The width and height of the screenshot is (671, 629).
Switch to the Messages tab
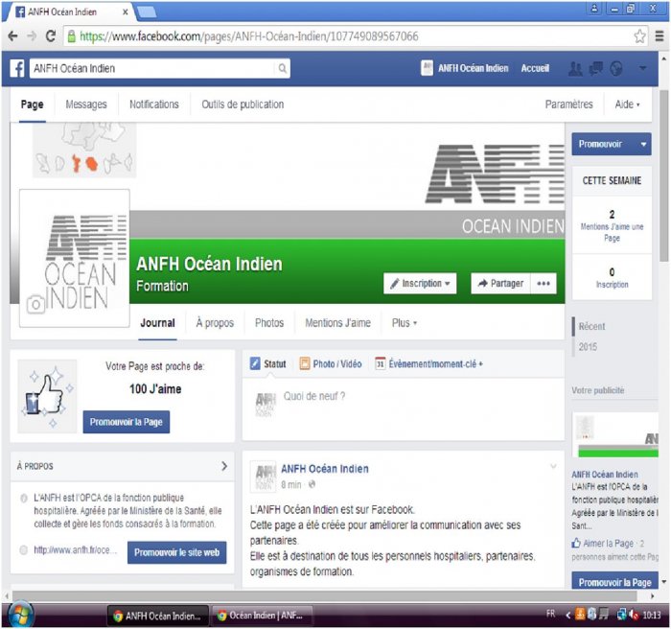point(86,105)
